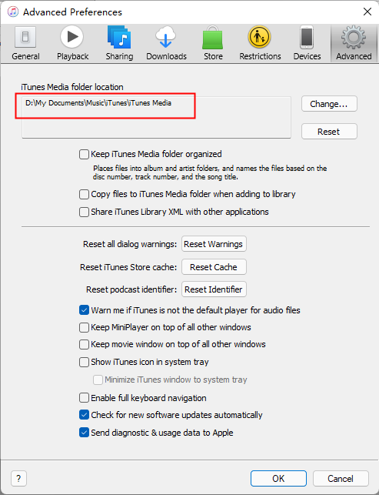Image resolution: width=379 pixels, height=495 pixels.
Task: Click the Reset Identifier button
Action: (x=214, y=289)
